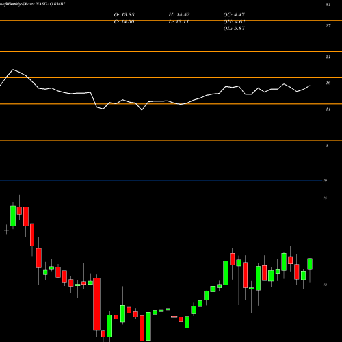The height and width of the screenshot is (342, 342).
Task: Click the upper axis label '11'
Action: coord(328,109)
